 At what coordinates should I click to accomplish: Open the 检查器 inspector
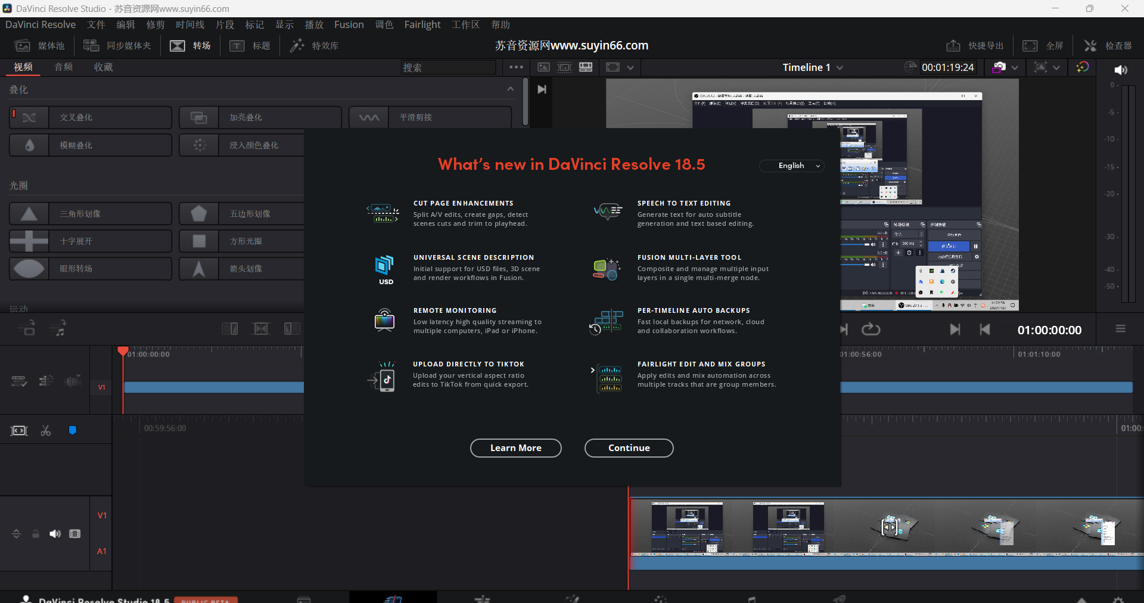[1108, 45]
